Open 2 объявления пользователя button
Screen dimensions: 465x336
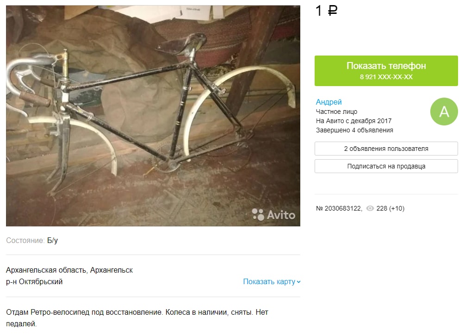(x=386, y=149)
